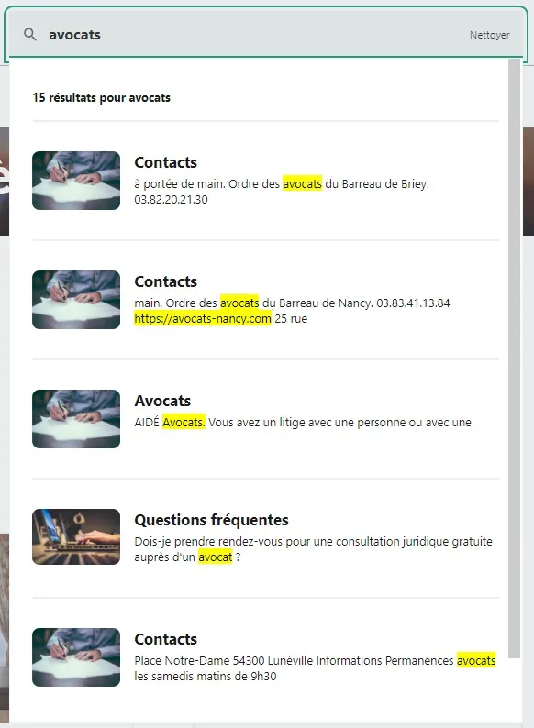Click the magnifying glass search icon

pos(30,34)
